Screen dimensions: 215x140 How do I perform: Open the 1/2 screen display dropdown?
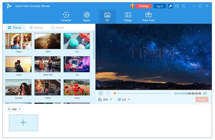(129, 100)
